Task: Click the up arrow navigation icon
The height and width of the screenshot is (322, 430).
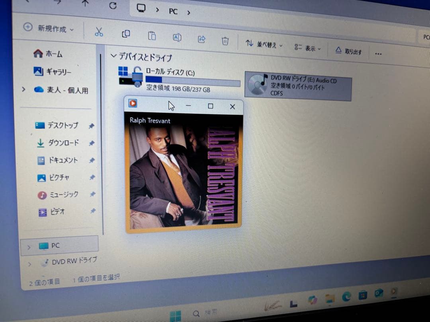Action: 85,3
